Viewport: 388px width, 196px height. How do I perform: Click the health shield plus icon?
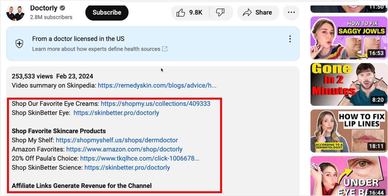pyautogui.click(x=19, y=44)
